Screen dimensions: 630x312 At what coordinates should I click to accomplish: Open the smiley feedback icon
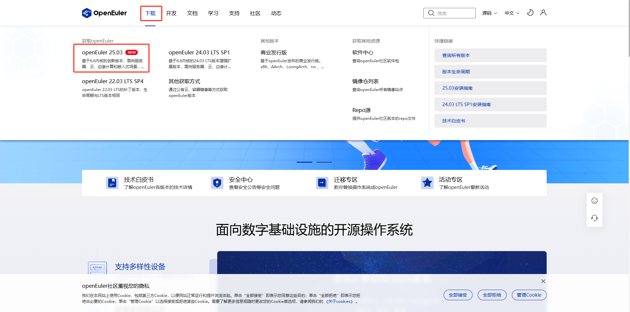[x=595, y=201]
